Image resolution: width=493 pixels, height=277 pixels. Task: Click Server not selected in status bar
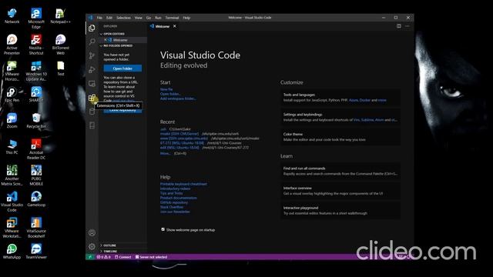point(151,257)
